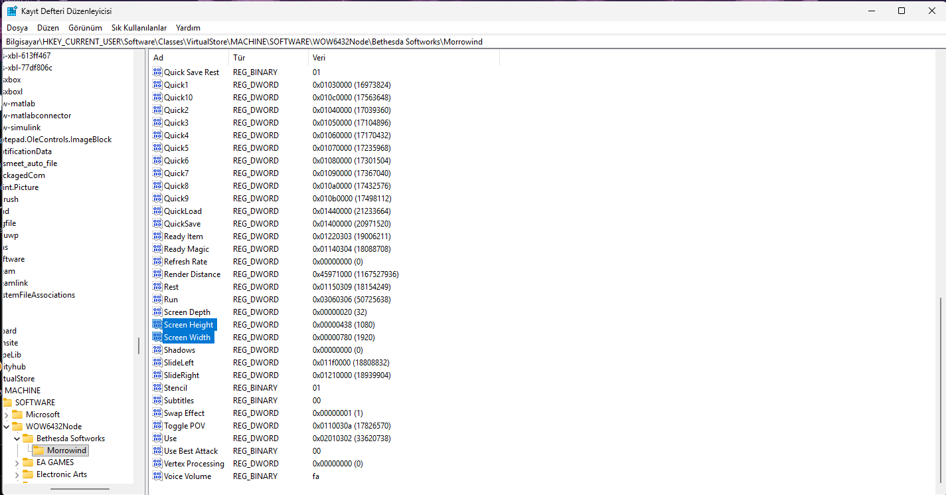Click the Swap Effect icon
Viewport: 946px width, 495px height.
coord(157,413)
